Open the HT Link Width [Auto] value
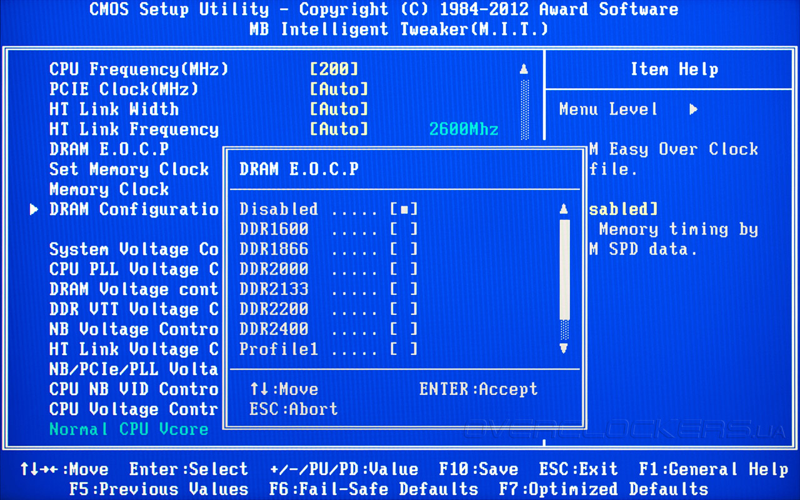 339,109
